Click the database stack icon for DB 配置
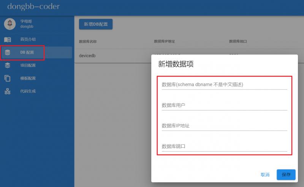Image resolution: width=304 pixels, height=187 pixels. 8,52
